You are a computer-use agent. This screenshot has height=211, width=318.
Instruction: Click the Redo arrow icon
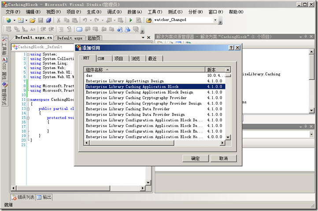coord(97,20)
